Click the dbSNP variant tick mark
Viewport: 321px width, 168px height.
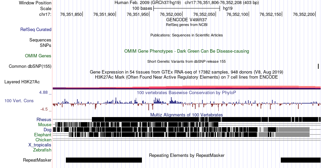tap(318, 66)
